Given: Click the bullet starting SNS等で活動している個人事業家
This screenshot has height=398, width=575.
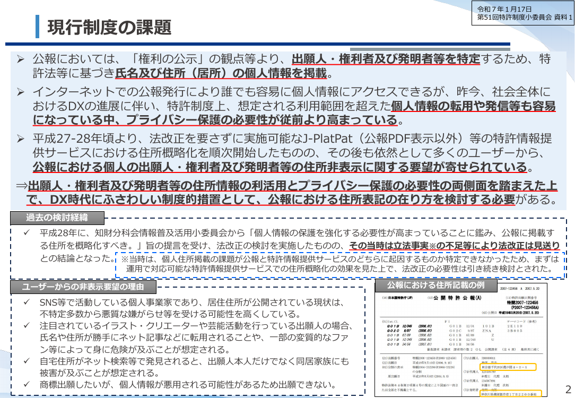Looking at the screenshot, I should click(x=192, y=308).
